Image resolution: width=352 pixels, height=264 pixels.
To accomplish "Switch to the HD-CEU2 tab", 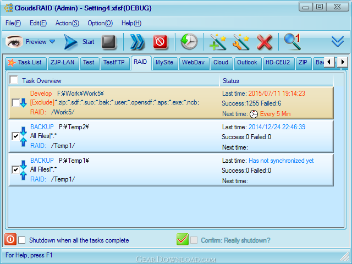I will (278, 63).
